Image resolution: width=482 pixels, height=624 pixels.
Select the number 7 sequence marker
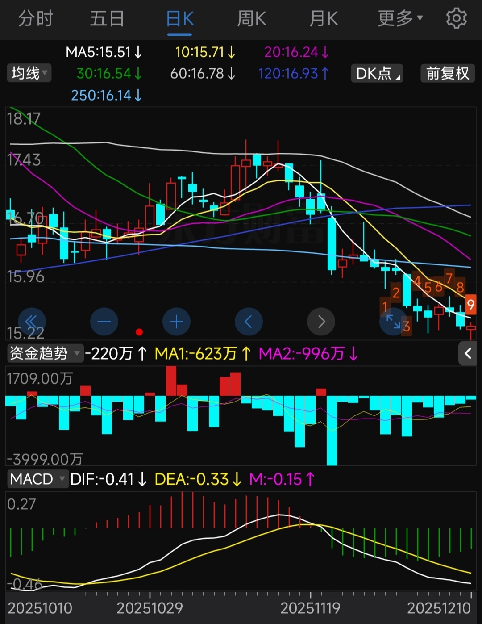pos(449,278)
